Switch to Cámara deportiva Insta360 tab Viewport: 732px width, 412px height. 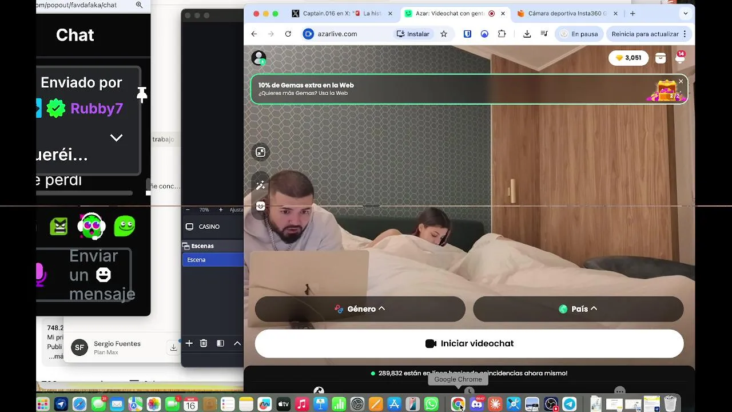click(563, 13)
